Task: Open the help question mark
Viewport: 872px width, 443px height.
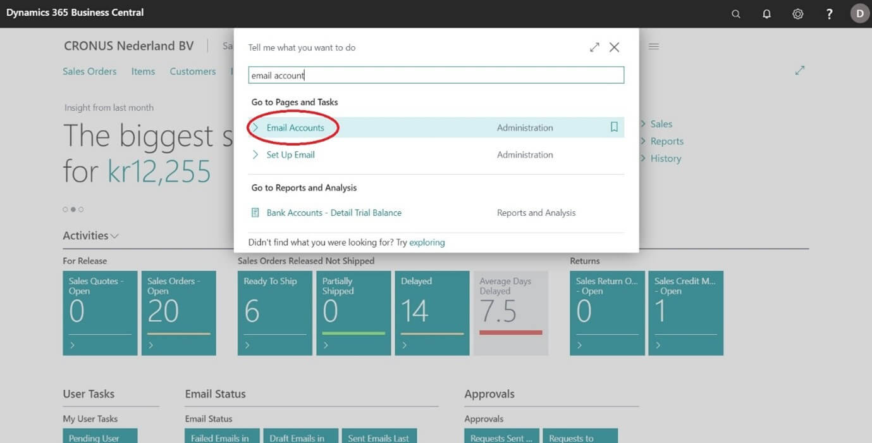Action: click(x=830, y=14)
